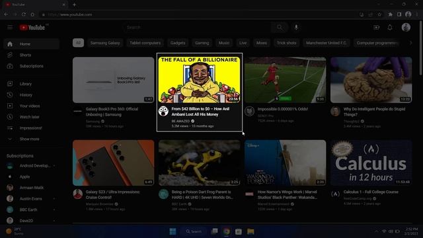The image size is (423, 238).
Task: Open the hamburger guide menu
Action: click(x=10, y=27)
